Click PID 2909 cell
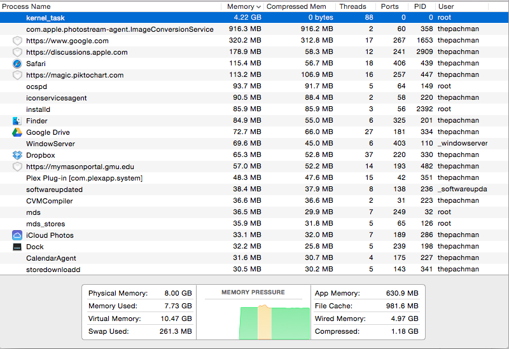Screen dimensions: 509x349 pyautogui.click(x=424, y=52)
